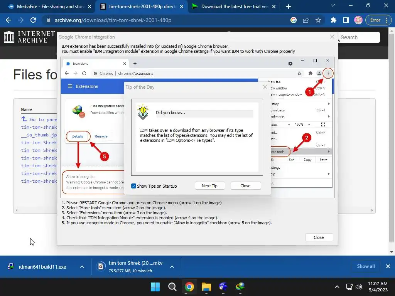Click Show all downloads
This screenshot has height=296, width=395.
366,266
